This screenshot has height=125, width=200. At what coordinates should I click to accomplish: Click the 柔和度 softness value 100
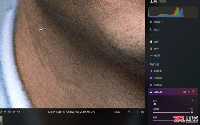191,109
